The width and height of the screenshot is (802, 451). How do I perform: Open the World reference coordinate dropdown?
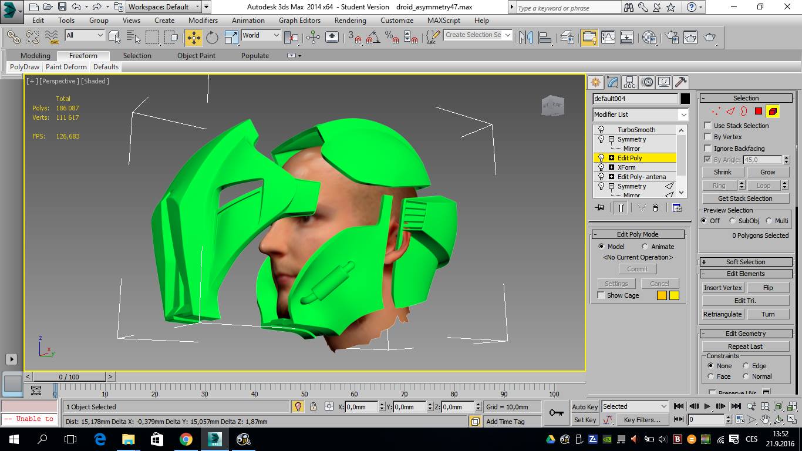tap(261, 36)
